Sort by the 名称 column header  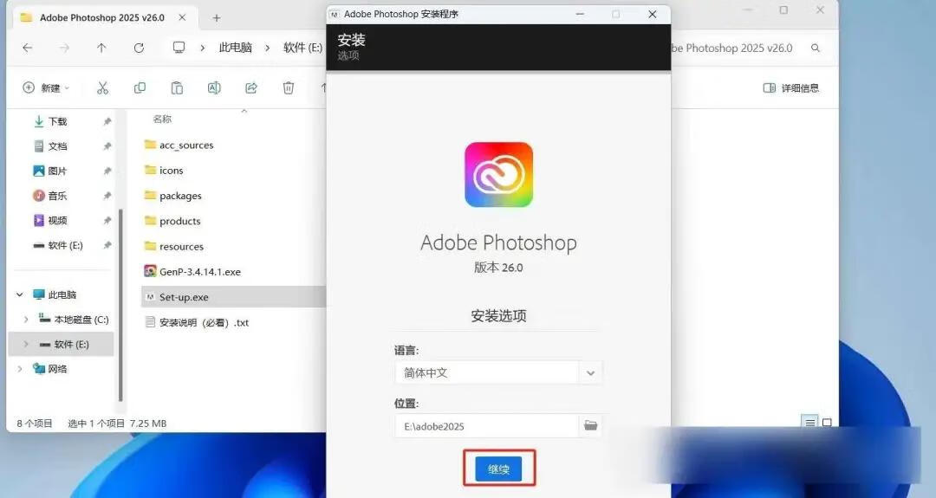162,120
